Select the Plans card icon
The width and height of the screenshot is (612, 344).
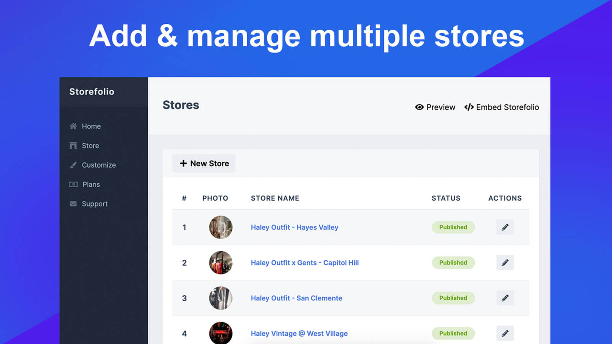[x=73, y=184]
